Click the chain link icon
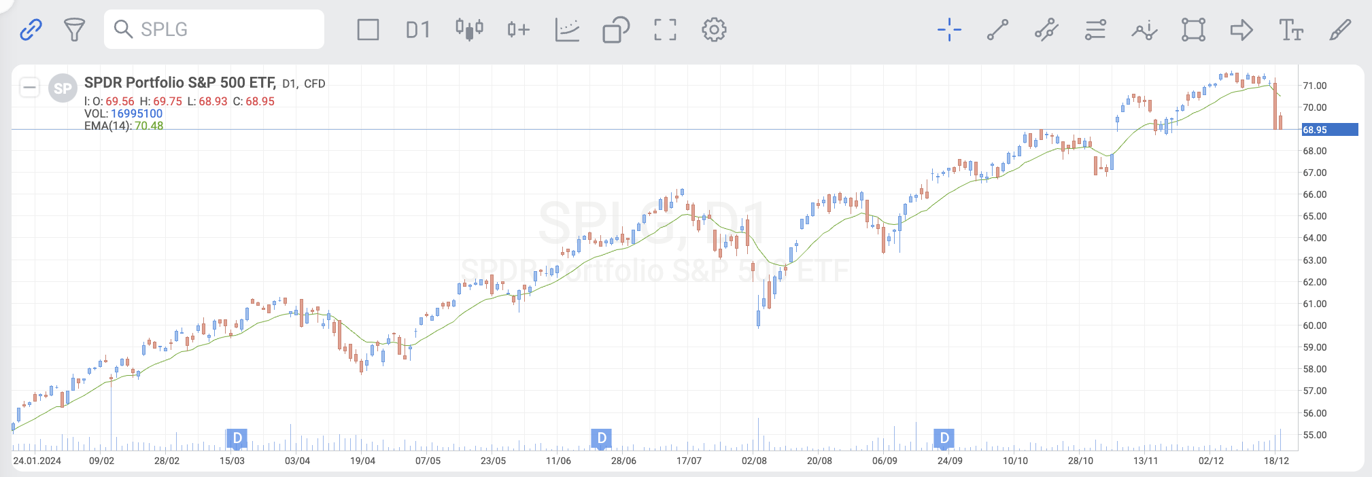This screenshot has width=1372, height=477. (x=31, y=29)
